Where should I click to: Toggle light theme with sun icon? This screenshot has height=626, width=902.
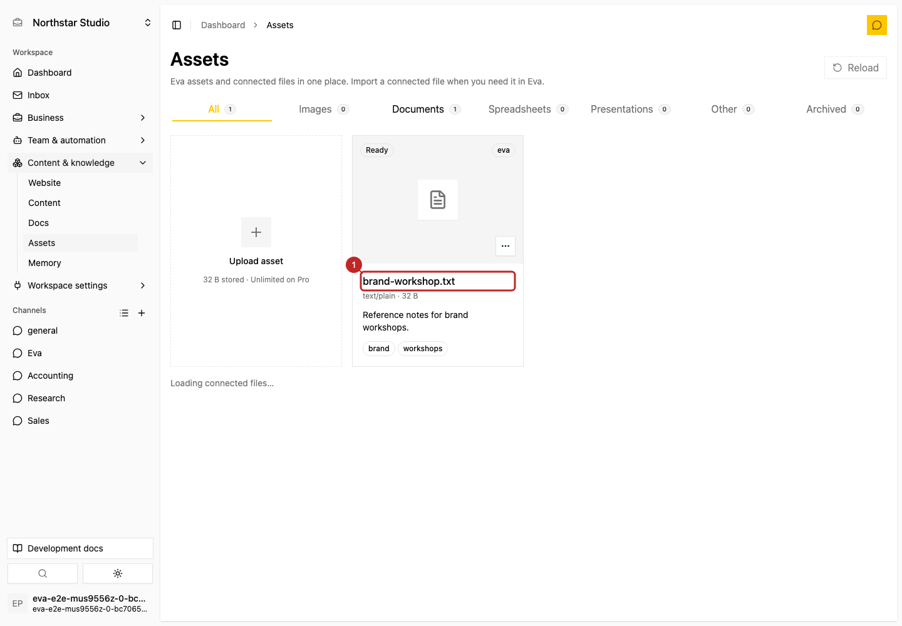coord(118,573)
